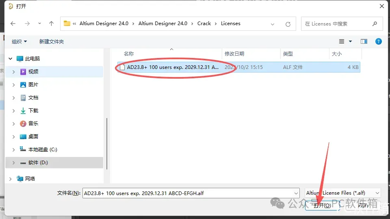Sort files by 修改日期 column

point(234,54)
